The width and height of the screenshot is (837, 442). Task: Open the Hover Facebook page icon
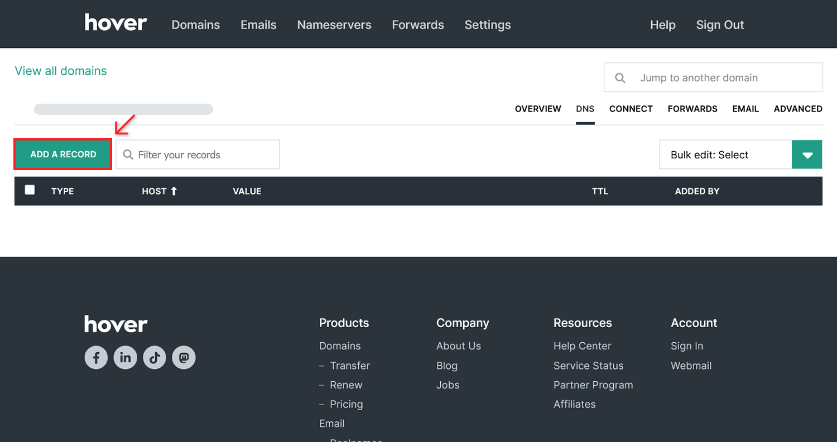tap(96, 357)
